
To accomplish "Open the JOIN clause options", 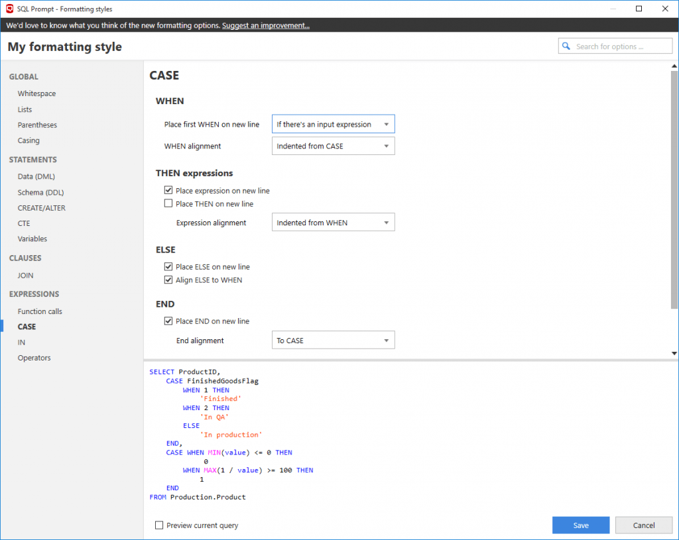I will coord(25,275).
